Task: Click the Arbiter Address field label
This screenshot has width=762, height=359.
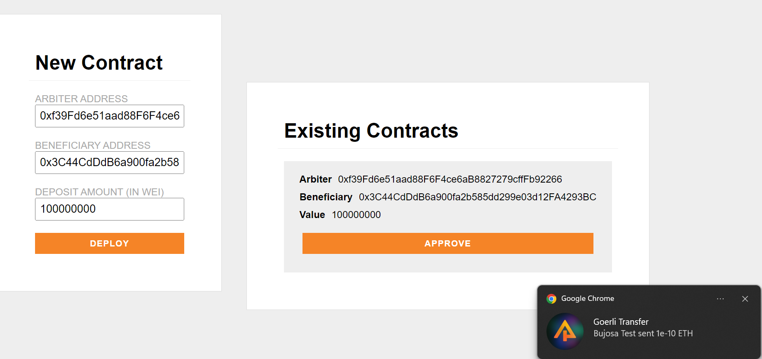Action: [x=81, y=99]
